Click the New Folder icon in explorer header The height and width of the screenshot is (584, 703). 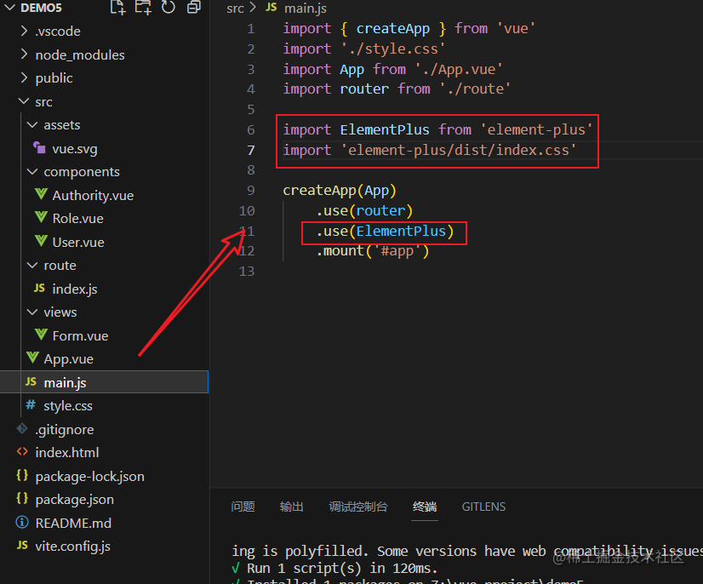(143, 7)
